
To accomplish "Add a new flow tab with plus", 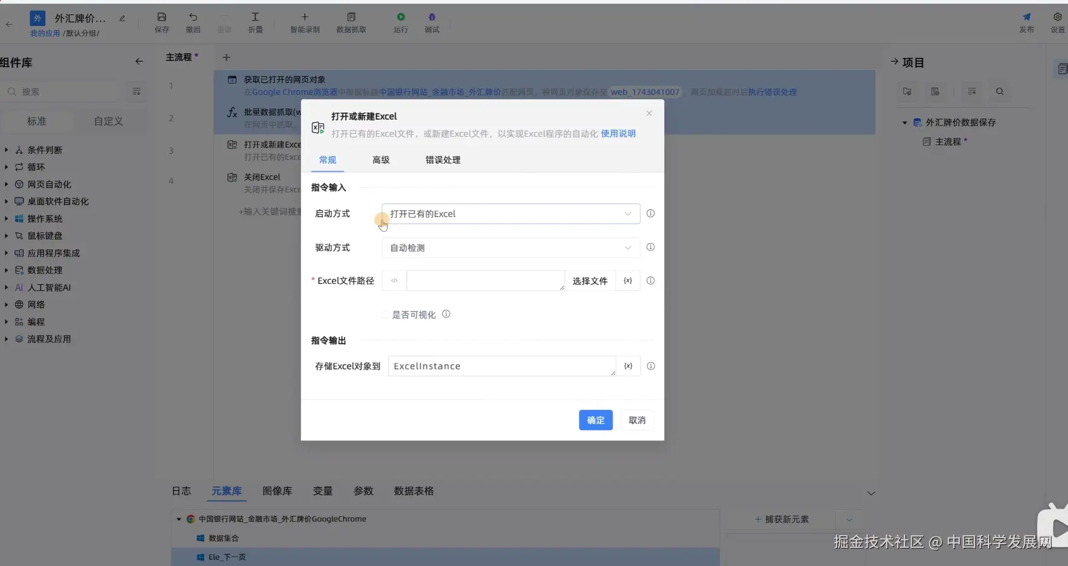I will (x=226, y=57).
